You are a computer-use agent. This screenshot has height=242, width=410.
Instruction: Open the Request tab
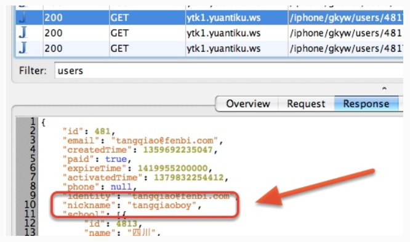306,104
